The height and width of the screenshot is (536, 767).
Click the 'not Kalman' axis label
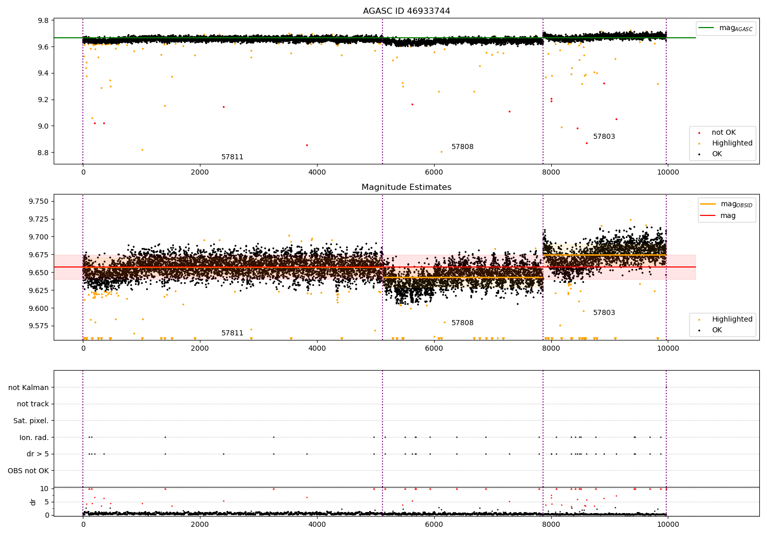(29, 388)
